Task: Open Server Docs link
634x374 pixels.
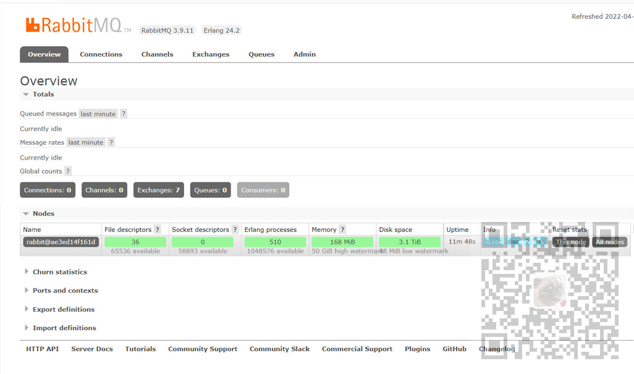Action: 92,349
